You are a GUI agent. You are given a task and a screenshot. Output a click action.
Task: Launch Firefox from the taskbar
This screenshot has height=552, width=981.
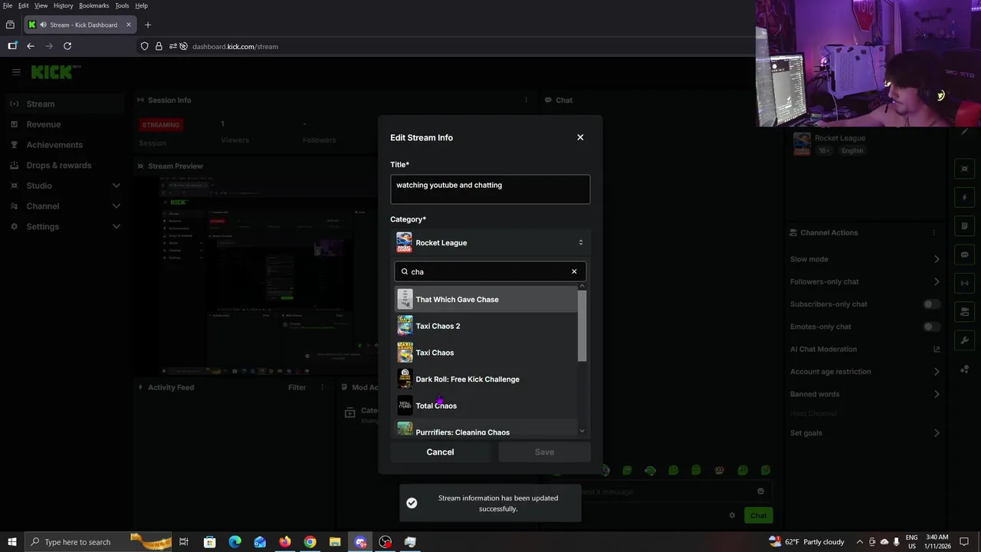[x=285, y=542]
